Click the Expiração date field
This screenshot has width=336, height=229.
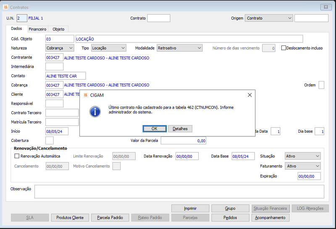[x=309, y=176]
